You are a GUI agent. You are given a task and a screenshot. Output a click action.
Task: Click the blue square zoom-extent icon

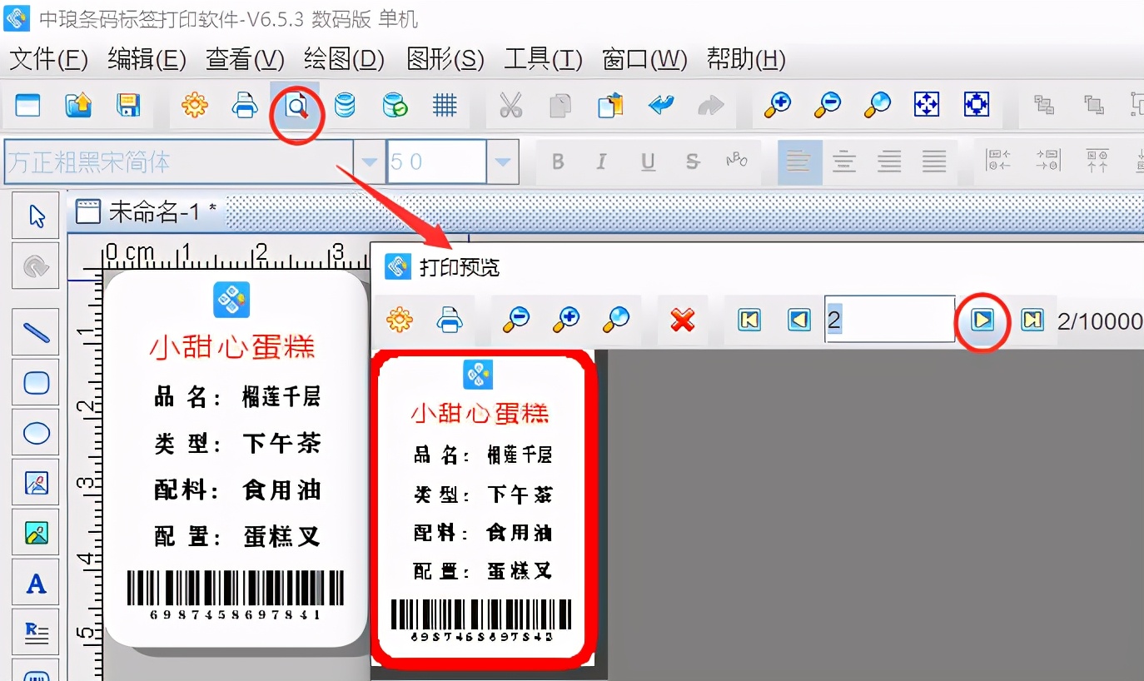(976, 105)
